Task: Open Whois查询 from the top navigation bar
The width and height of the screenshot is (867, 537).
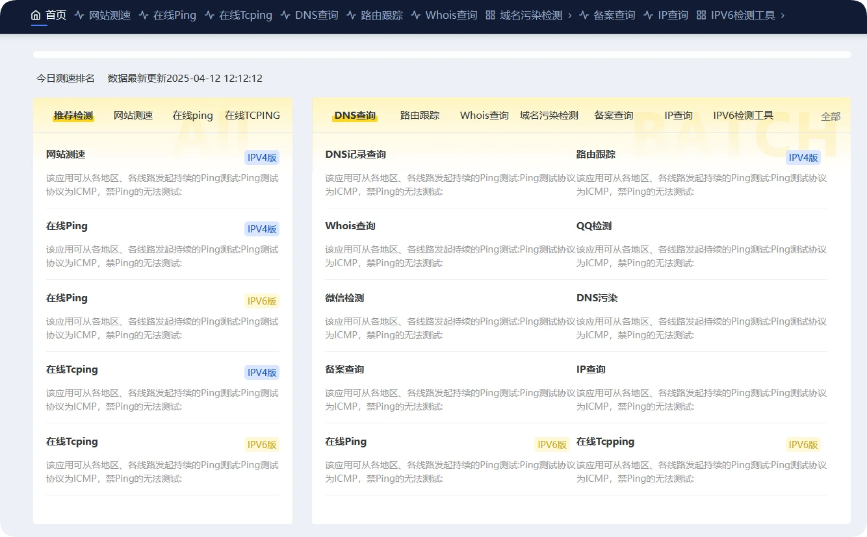Action: click(451, 15)
